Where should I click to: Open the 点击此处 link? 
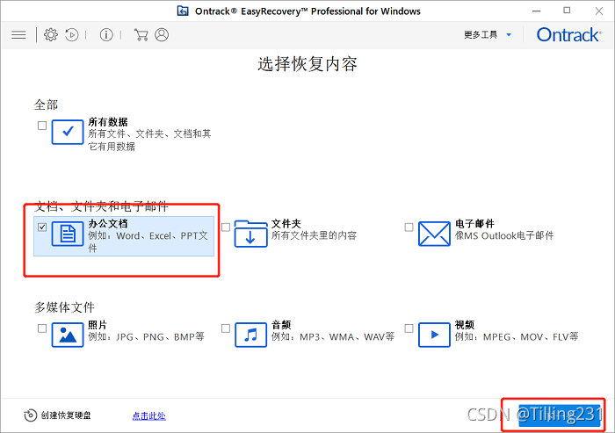click(x=149, y=415)
